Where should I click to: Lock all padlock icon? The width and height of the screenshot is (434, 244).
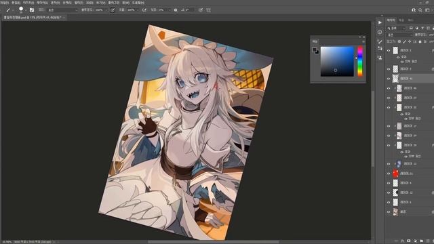tap(420, 41)
